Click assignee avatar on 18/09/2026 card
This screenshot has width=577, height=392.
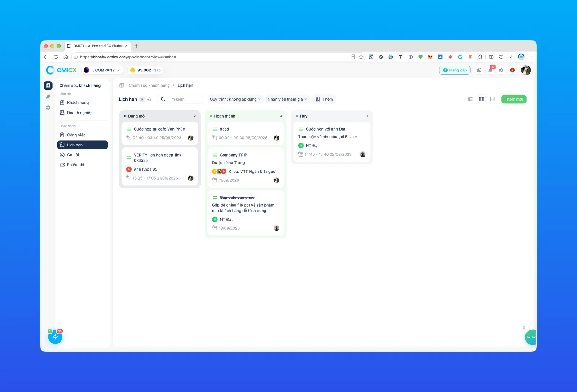(277, 228)
